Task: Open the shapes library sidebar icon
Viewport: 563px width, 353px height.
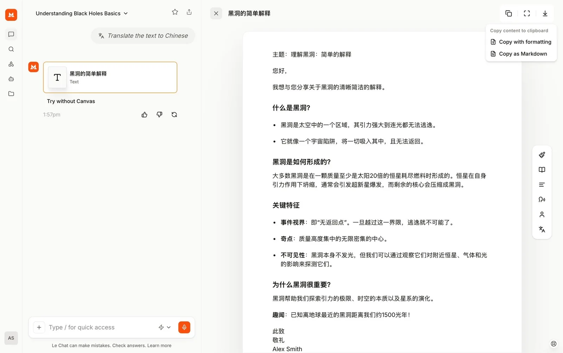Action: click(x=11, y=64)
